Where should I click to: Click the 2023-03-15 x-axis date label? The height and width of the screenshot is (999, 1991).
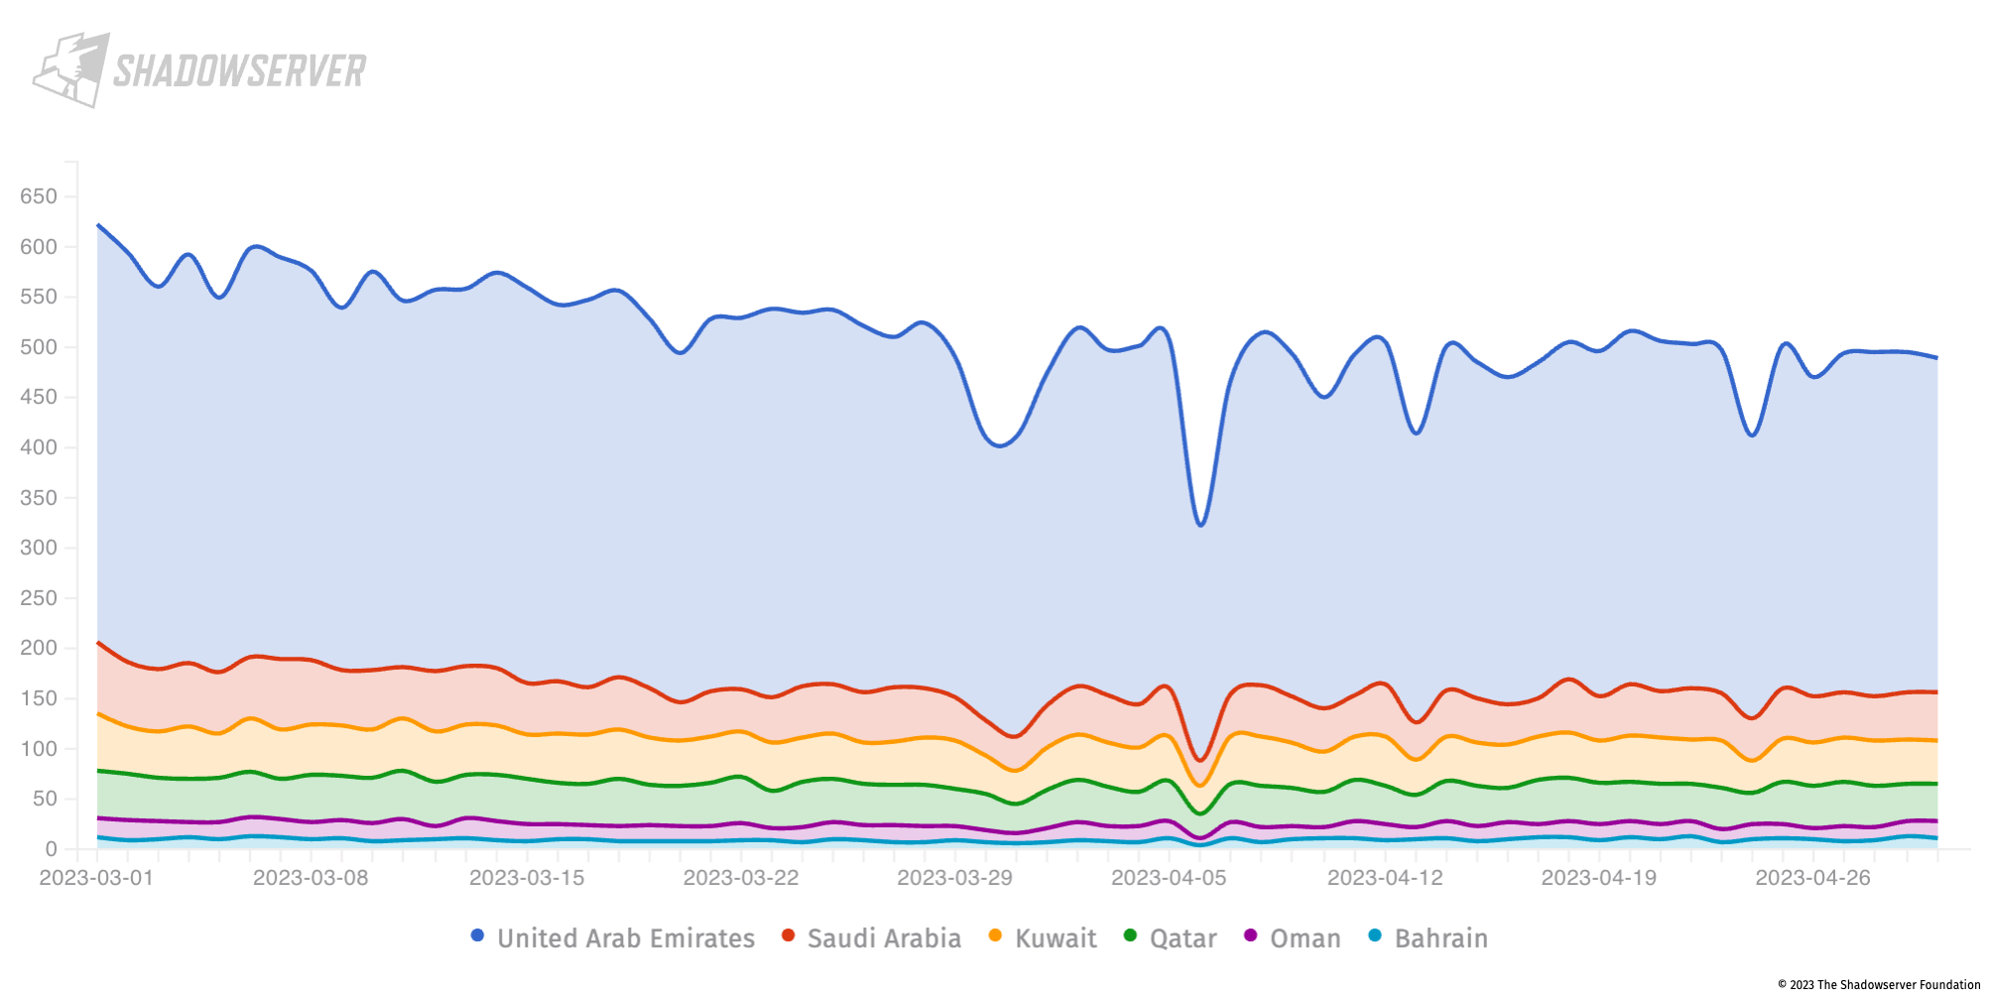527,878
